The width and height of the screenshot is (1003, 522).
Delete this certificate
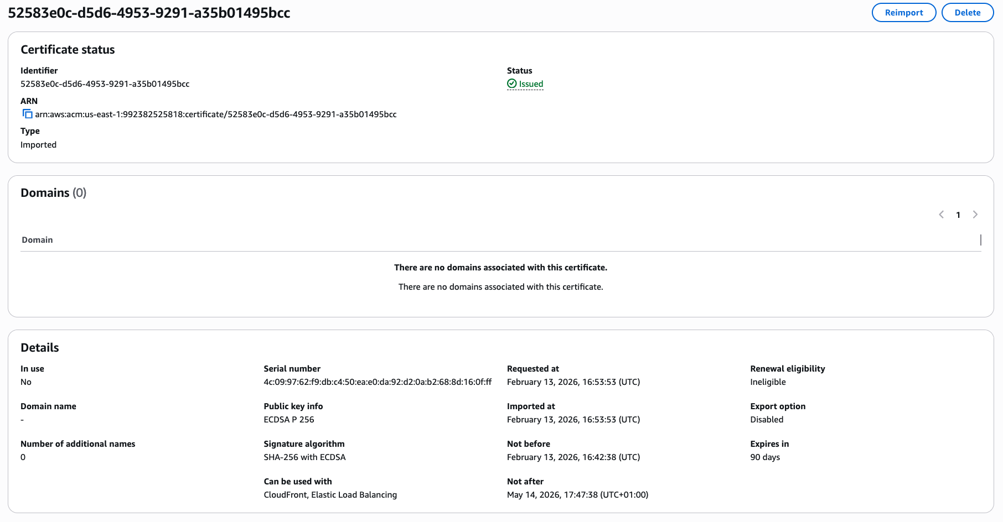click(x=967, y=13)
